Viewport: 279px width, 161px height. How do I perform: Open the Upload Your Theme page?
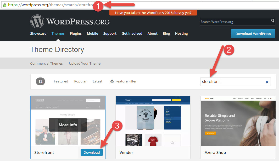click(x=85, y=63)
